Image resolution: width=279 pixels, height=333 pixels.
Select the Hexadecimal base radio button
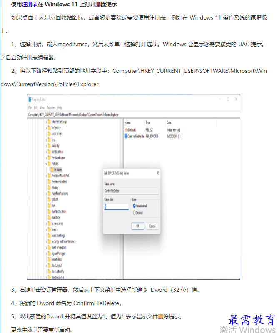pos(134,206)
